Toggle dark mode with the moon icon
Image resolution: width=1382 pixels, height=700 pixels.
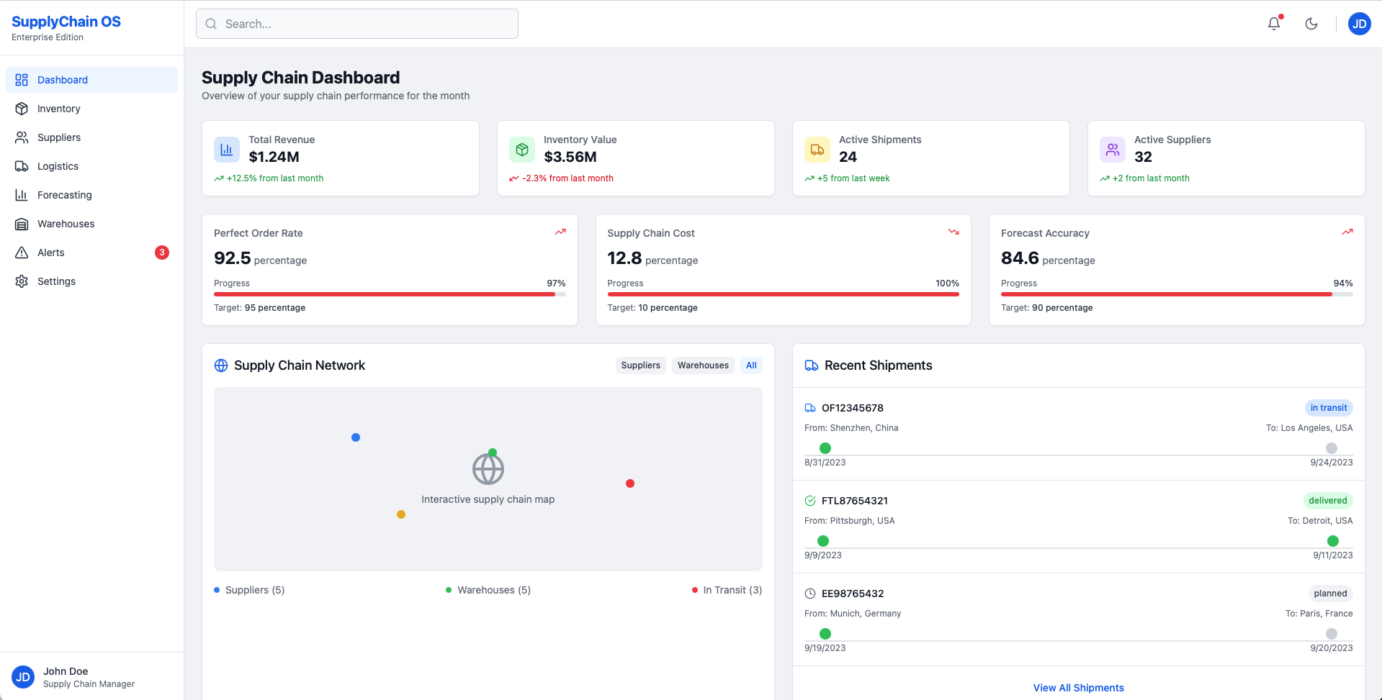click(1311, 24)
